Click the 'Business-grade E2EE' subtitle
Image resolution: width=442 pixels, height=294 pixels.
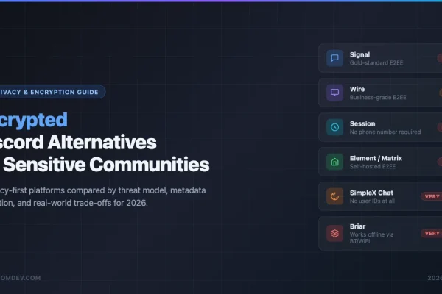(378, 98)
